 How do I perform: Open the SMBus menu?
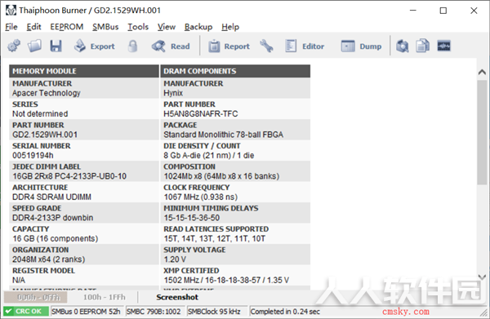(x=105, y=27)
